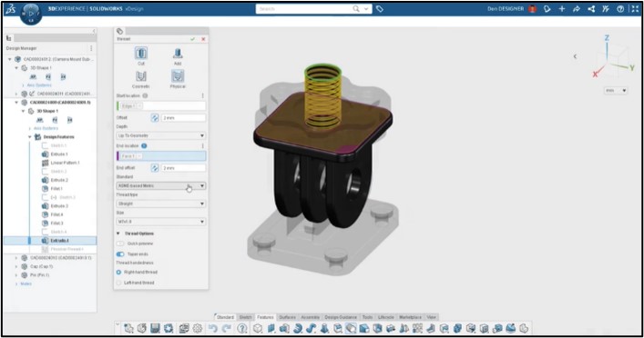Pick the Physical thread type icon

pyautogui.click(x=178, y=76)
